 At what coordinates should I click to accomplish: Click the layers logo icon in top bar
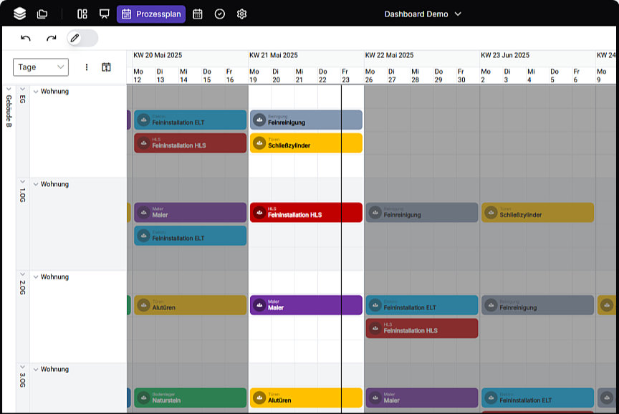point(19,14)
